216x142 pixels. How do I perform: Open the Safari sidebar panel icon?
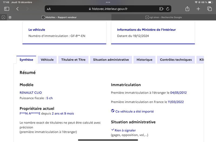click(x=6, y=9)
